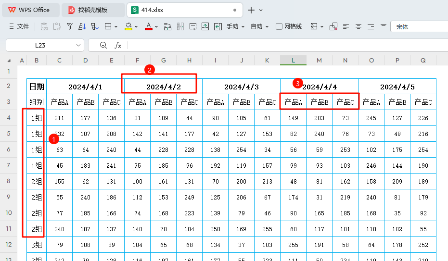This screenshot has height=261, width=448.
Task: Align text to top
Action: click(x=384, y=25)
